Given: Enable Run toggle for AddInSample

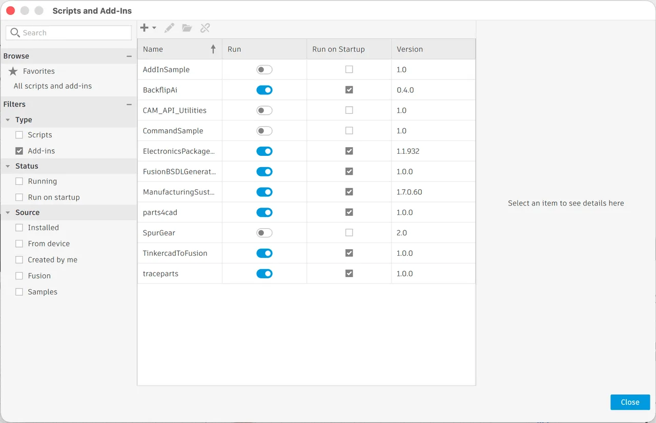Looking at the screenshot, I should click(x=264, y=69).
